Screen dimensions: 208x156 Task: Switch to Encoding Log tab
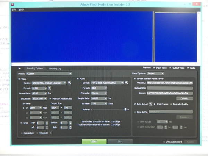pos(55,69)
